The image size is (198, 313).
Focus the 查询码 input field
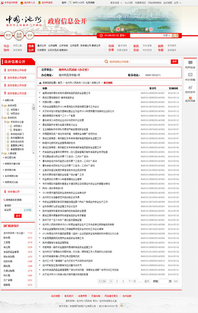coord(22,205)
